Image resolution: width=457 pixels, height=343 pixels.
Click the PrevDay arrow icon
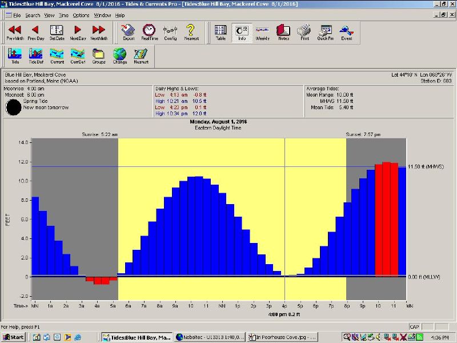35,32
